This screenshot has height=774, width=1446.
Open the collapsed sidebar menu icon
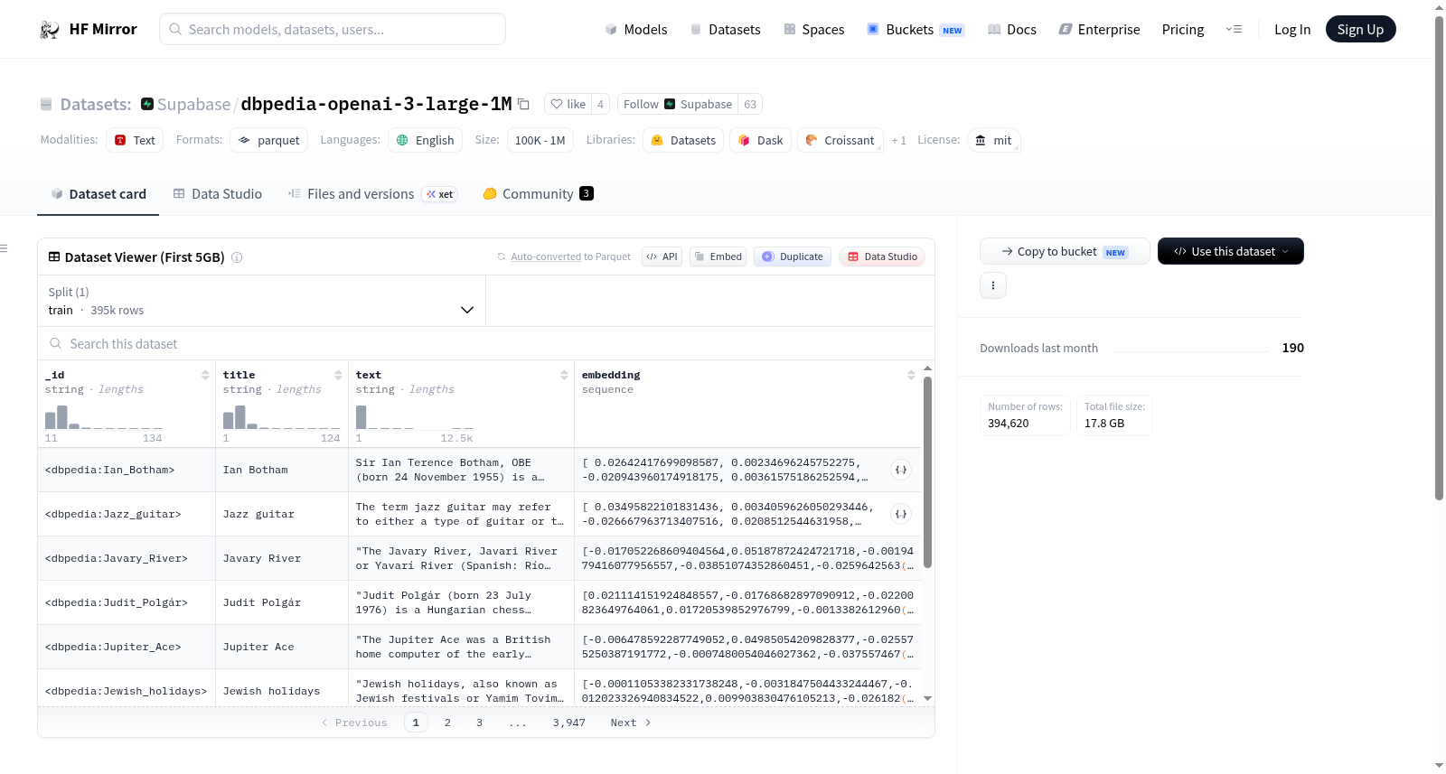[5, 248]
